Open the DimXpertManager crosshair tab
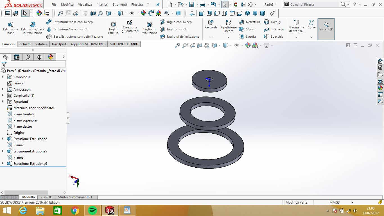This screenshot has height=216, width=384. (39, 57)
